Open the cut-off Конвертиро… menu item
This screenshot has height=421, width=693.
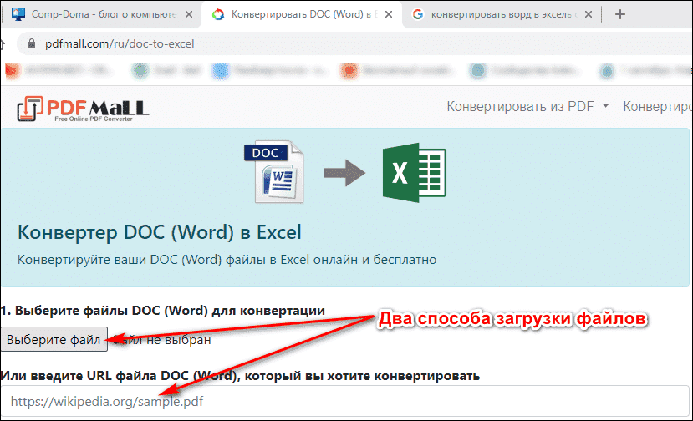point(658,106)
